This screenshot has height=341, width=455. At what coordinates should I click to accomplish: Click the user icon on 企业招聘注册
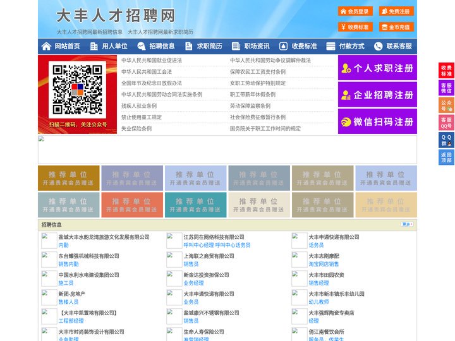pyautogui.click(x=346, y=95)
